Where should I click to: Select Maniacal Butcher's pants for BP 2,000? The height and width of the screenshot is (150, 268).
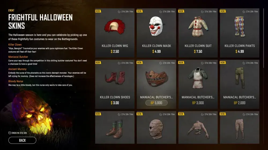[239, 84]
